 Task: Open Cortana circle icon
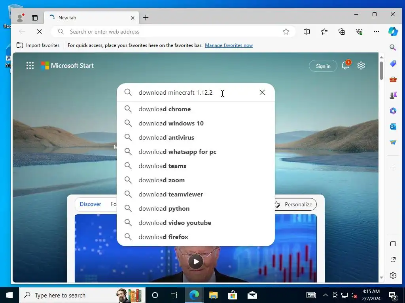coord(155,295)
